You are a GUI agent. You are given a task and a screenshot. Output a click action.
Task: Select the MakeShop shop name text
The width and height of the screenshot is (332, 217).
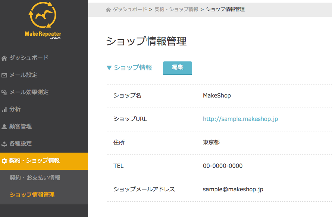click(217, 95)
